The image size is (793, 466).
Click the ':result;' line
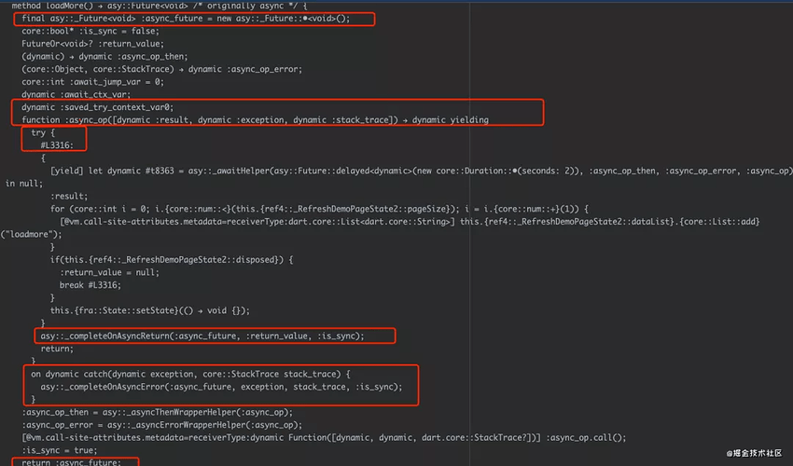tap(69, 196)
